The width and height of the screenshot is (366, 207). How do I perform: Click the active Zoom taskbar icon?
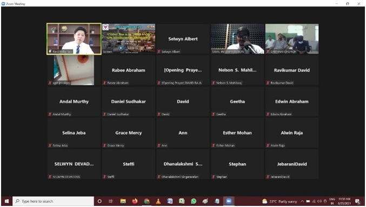(x=229, y=201)
